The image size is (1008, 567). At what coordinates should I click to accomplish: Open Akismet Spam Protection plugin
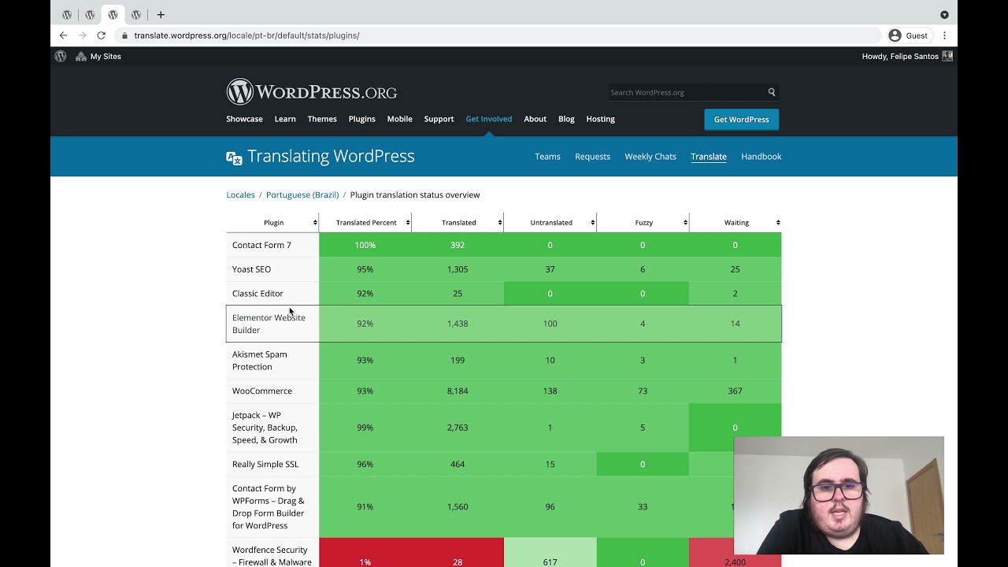260,361
